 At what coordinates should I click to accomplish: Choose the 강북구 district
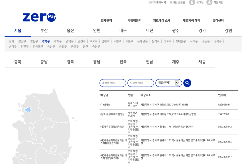46,41
